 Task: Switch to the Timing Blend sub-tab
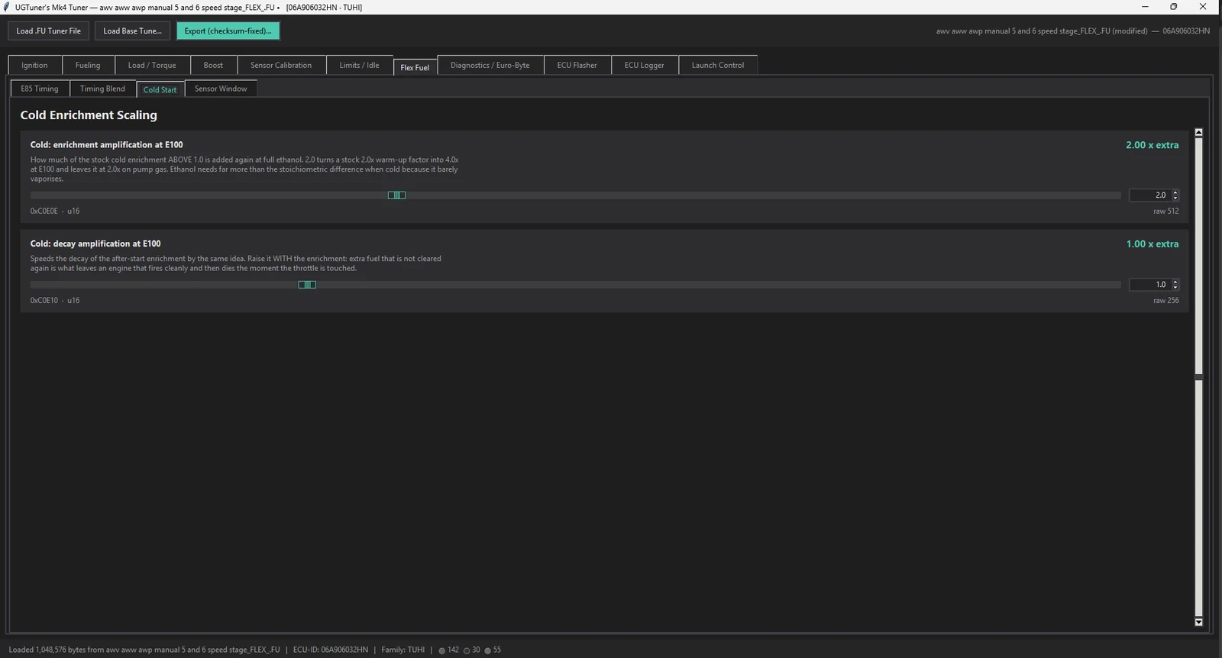click(102, 89)
